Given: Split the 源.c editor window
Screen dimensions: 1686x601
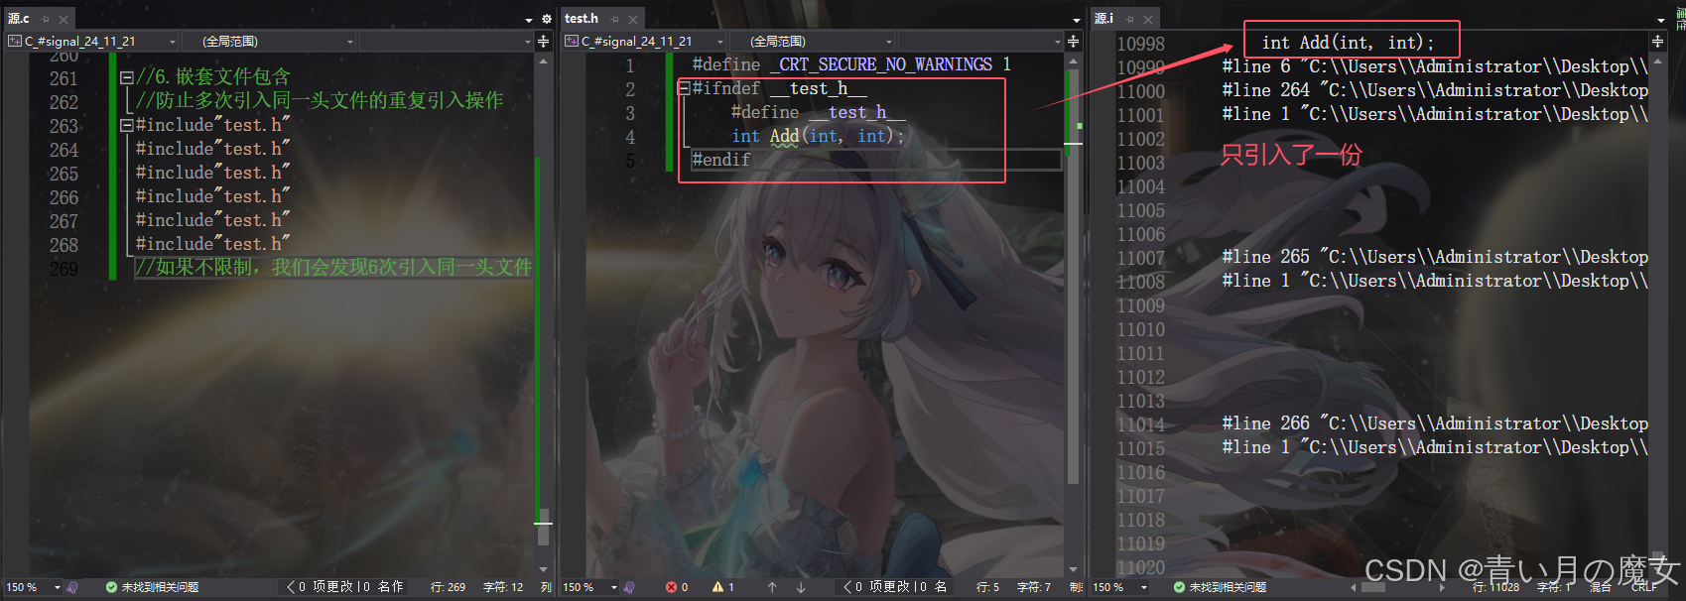Looking at the screenshot, I should [544, 41].
